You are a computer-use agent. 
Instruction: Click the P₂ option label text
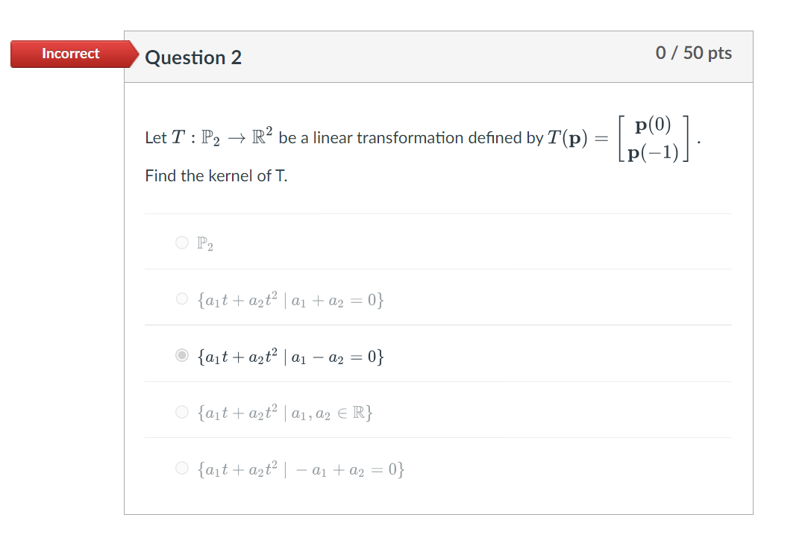[203, 242]
